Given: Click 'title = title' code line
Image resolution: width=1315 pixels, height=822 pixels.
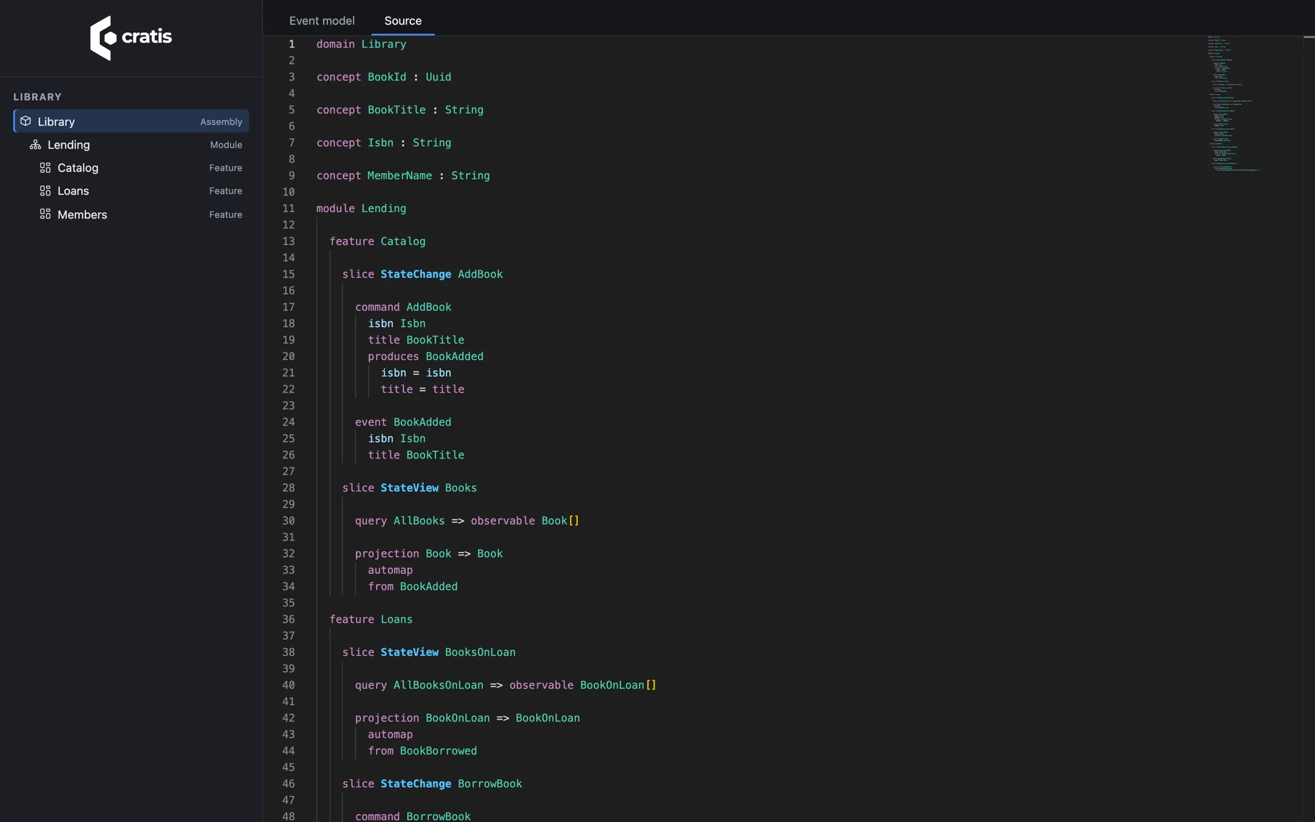Looking at the screenshot, I should tap(422, 389).
